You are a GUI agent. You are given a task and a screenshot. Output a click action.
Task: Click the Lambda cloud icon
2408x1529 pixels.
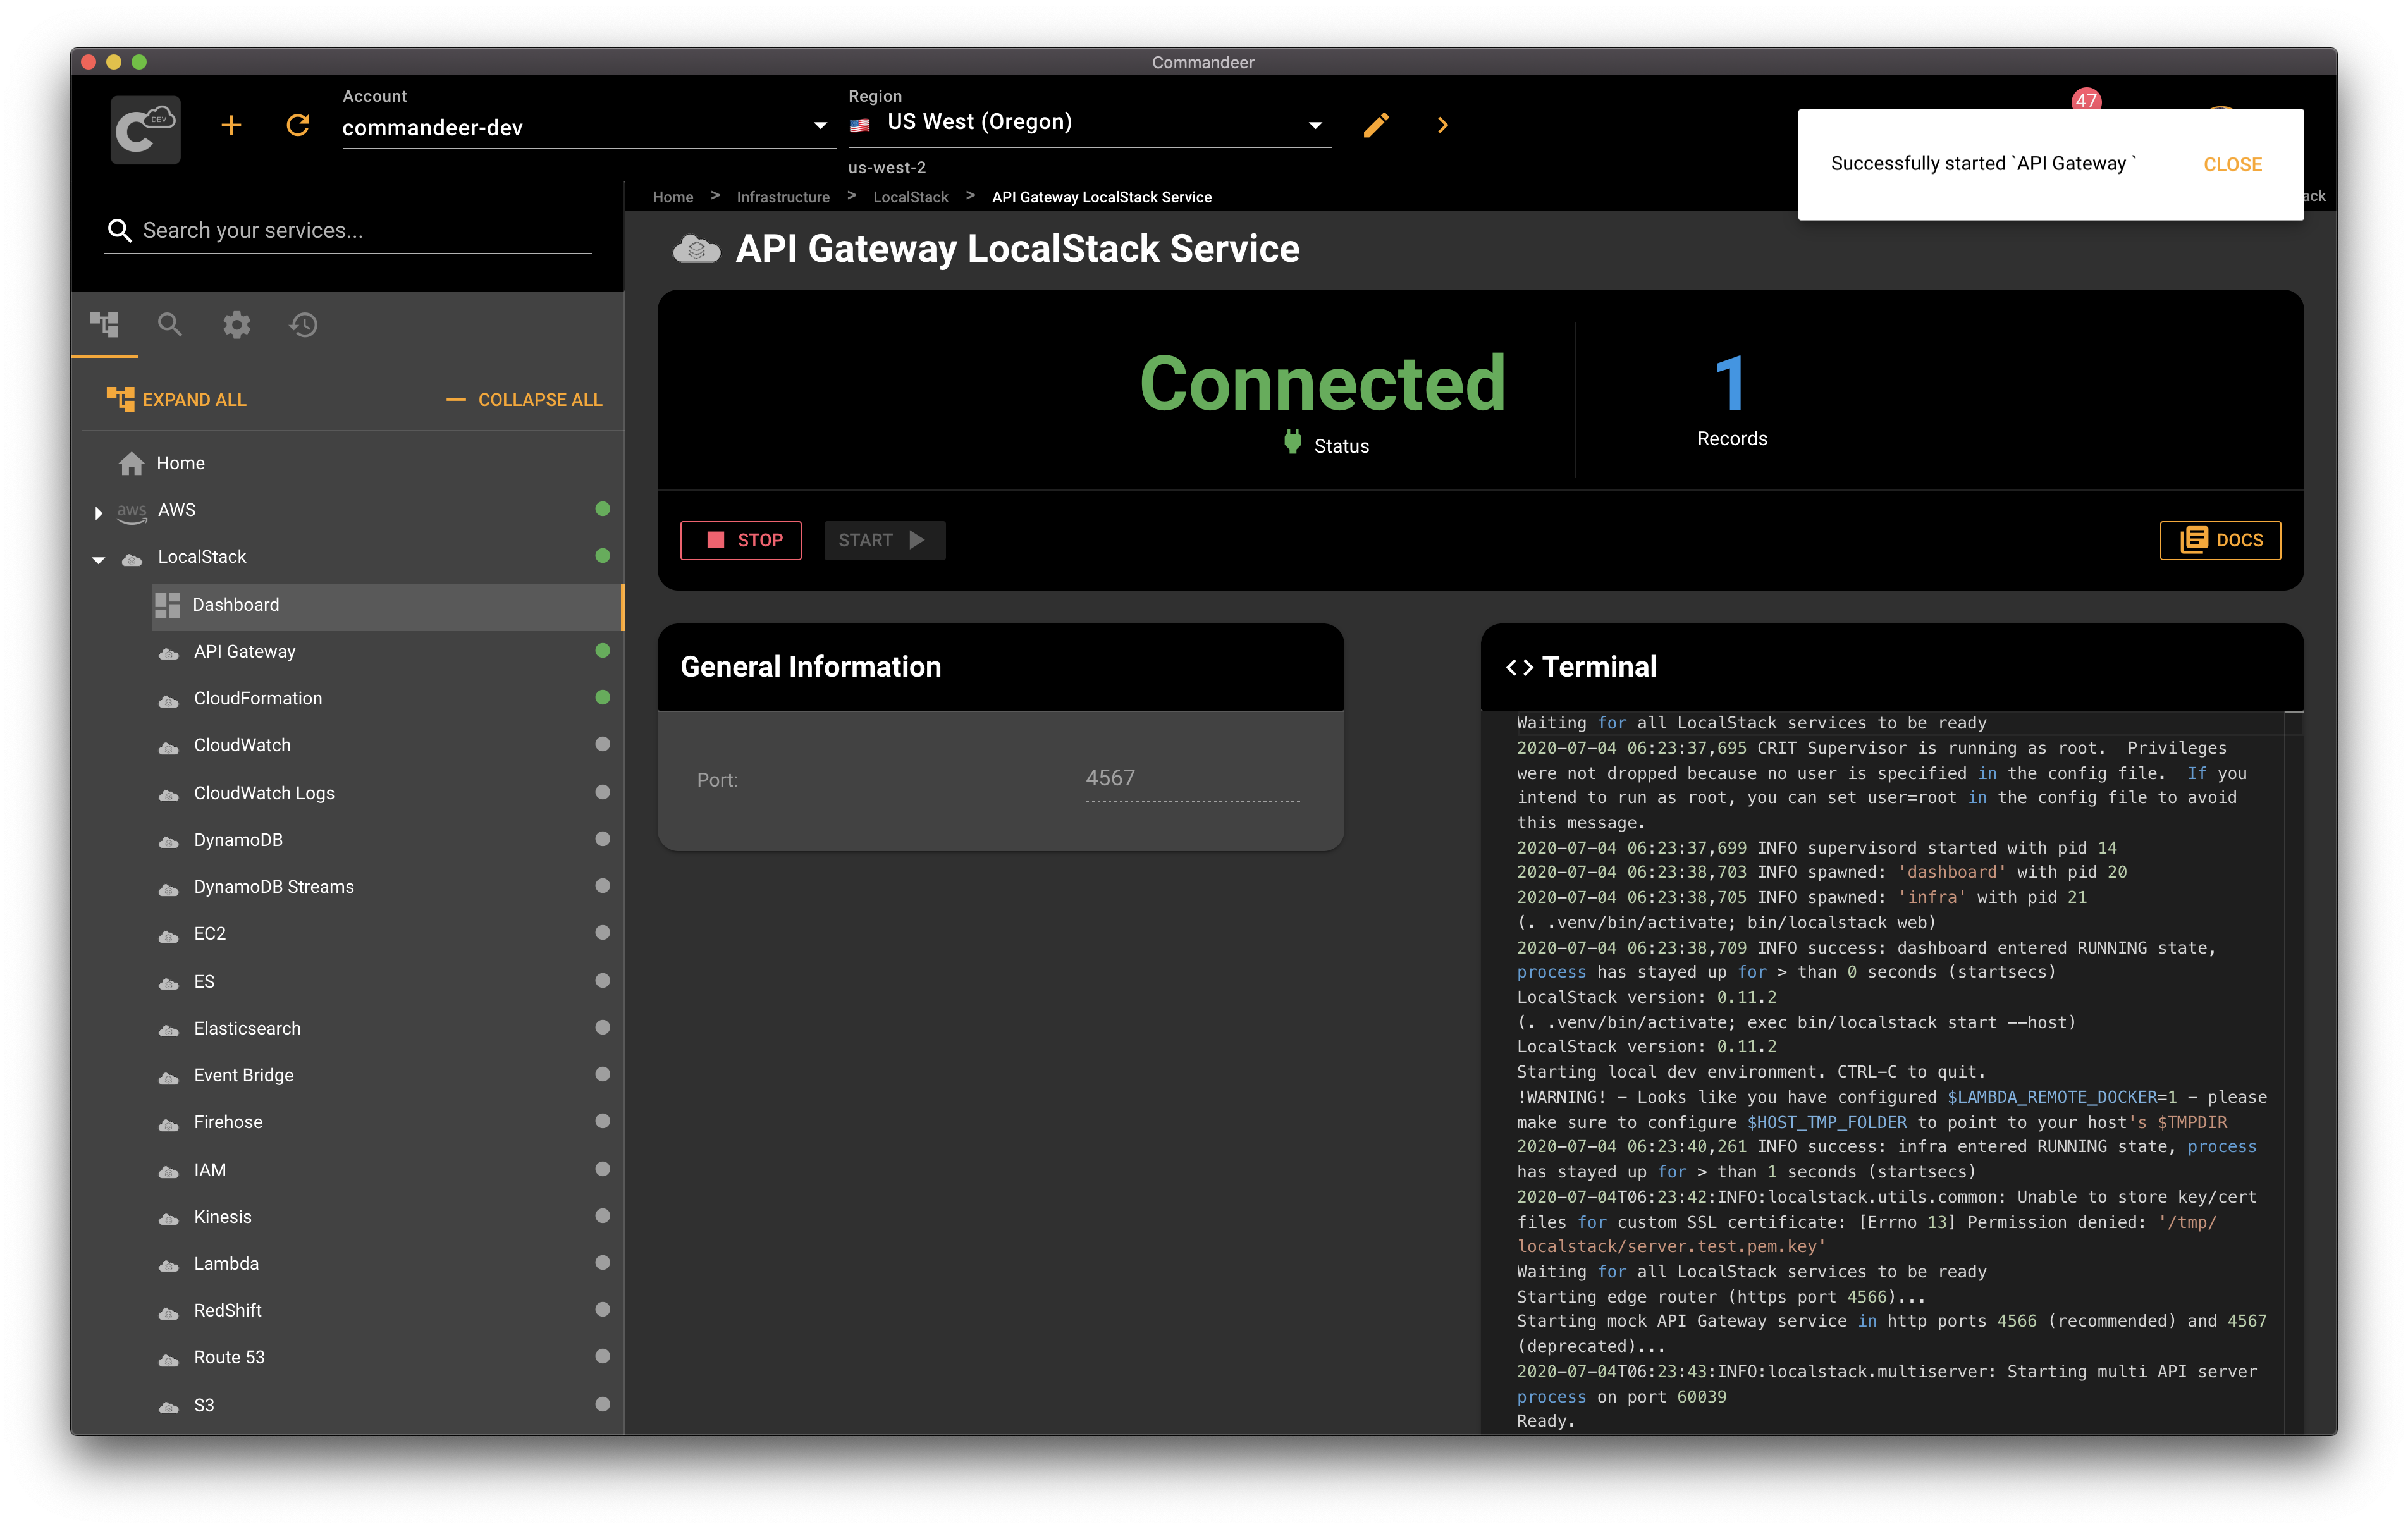click(x=169, y=1266)
